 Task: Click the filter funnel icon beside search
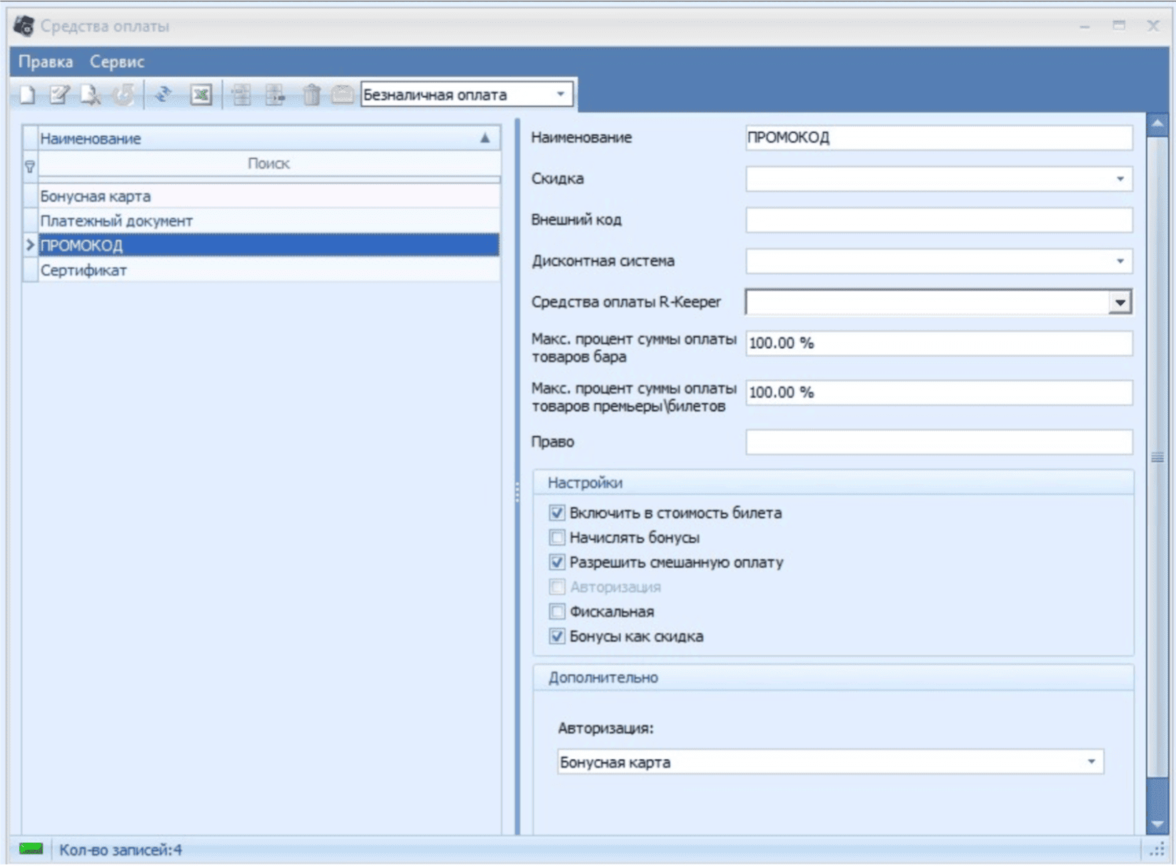(x=30, y=166)
